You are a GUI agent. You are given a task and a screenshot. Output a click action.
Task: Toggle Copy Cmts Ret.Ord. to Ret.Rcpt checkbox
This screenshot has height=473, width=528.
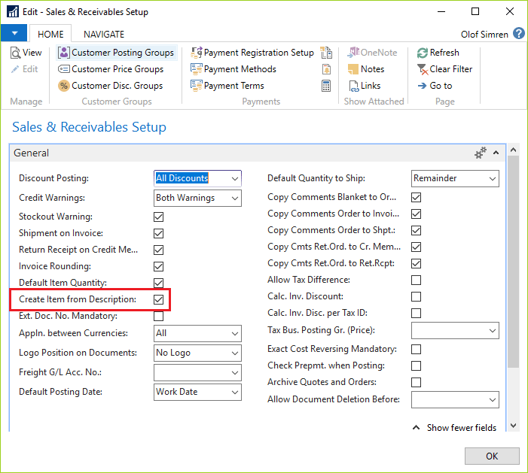click(x=417, y=263)
